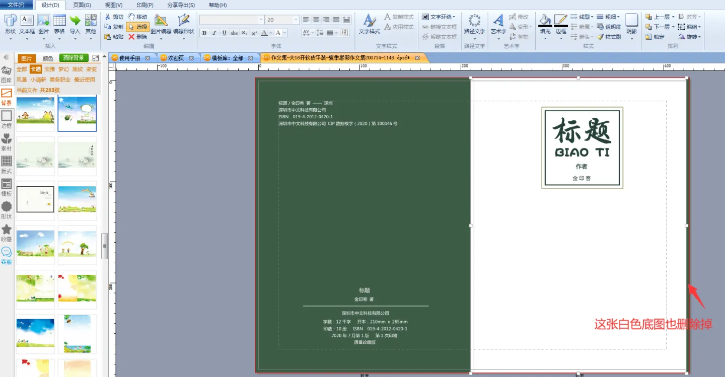Align text center
The width and height of the screenshot is (725, 377).
pyautogui.click(x=316, y=20)
